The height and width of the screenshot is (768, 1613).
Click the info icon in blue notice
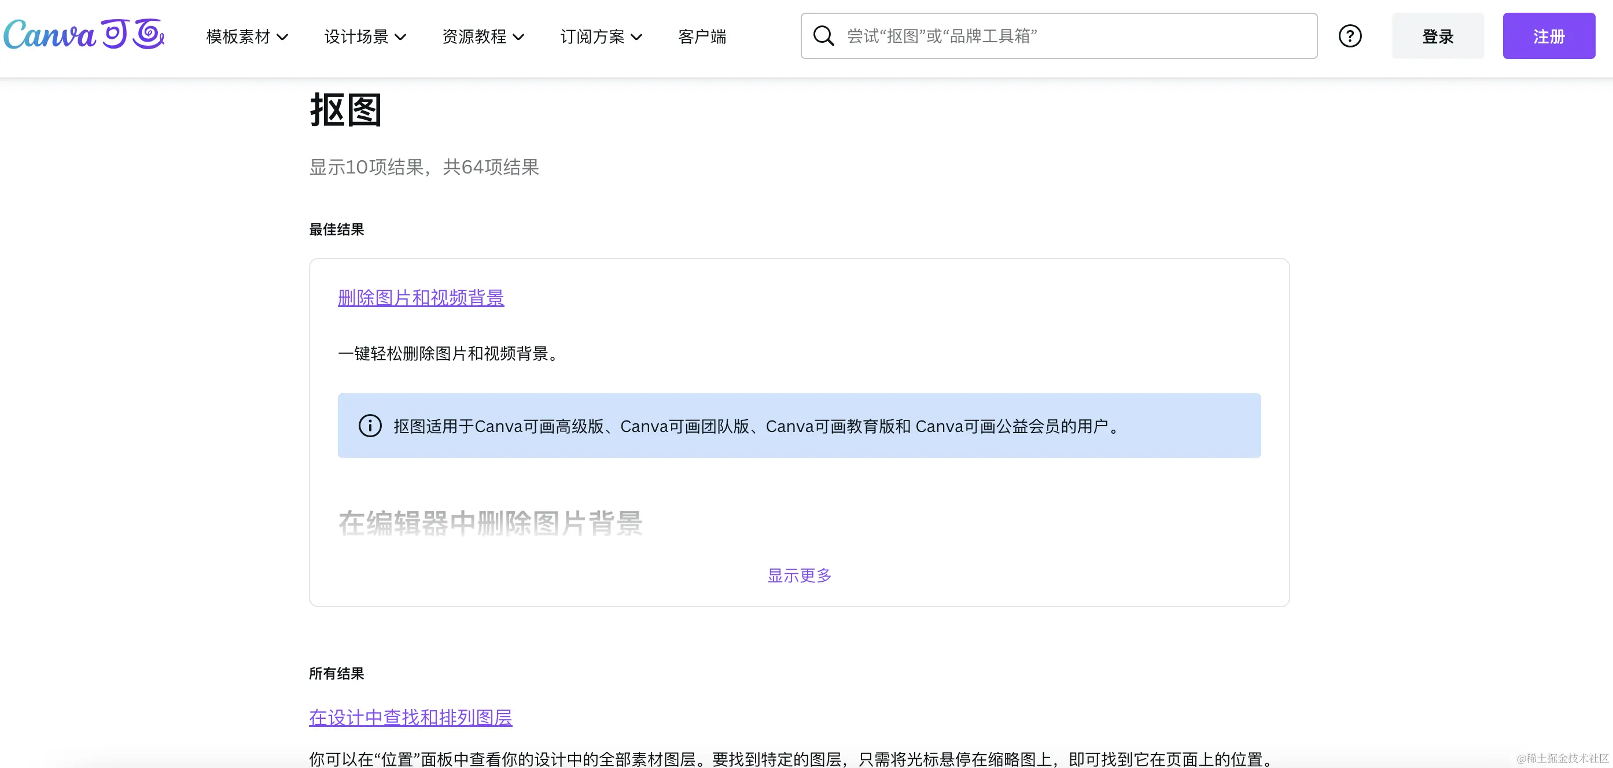[x=370, y=426]
